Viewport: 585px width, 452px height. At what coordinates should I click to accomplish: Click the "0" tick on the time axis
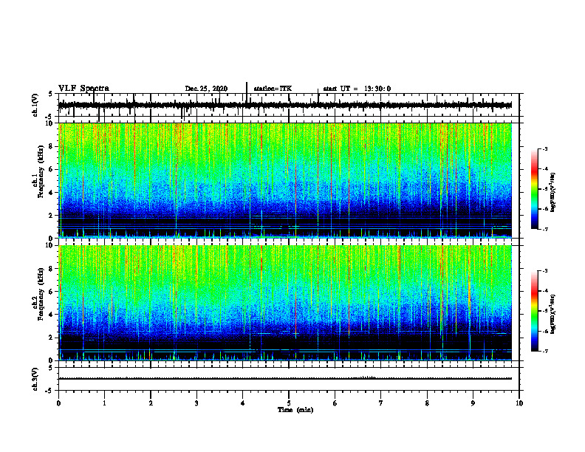click(58, 403)
